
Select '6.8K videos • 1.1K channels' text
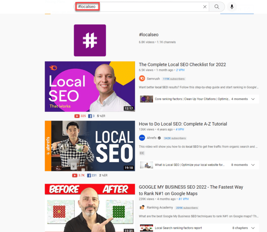point(157,42)
